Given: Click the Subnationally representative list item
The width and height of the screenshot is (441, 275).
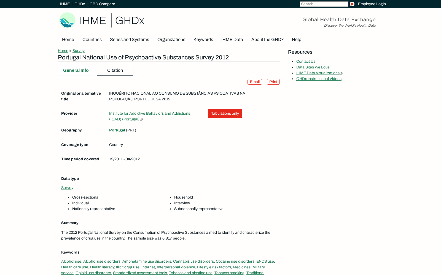Looking at the screenshot, I should point(199,209).
